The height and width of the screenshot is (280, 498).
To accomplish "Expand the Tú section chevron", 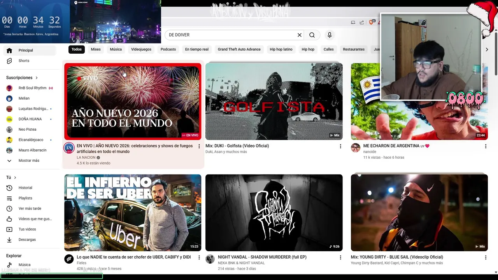I will click(15, 178).
